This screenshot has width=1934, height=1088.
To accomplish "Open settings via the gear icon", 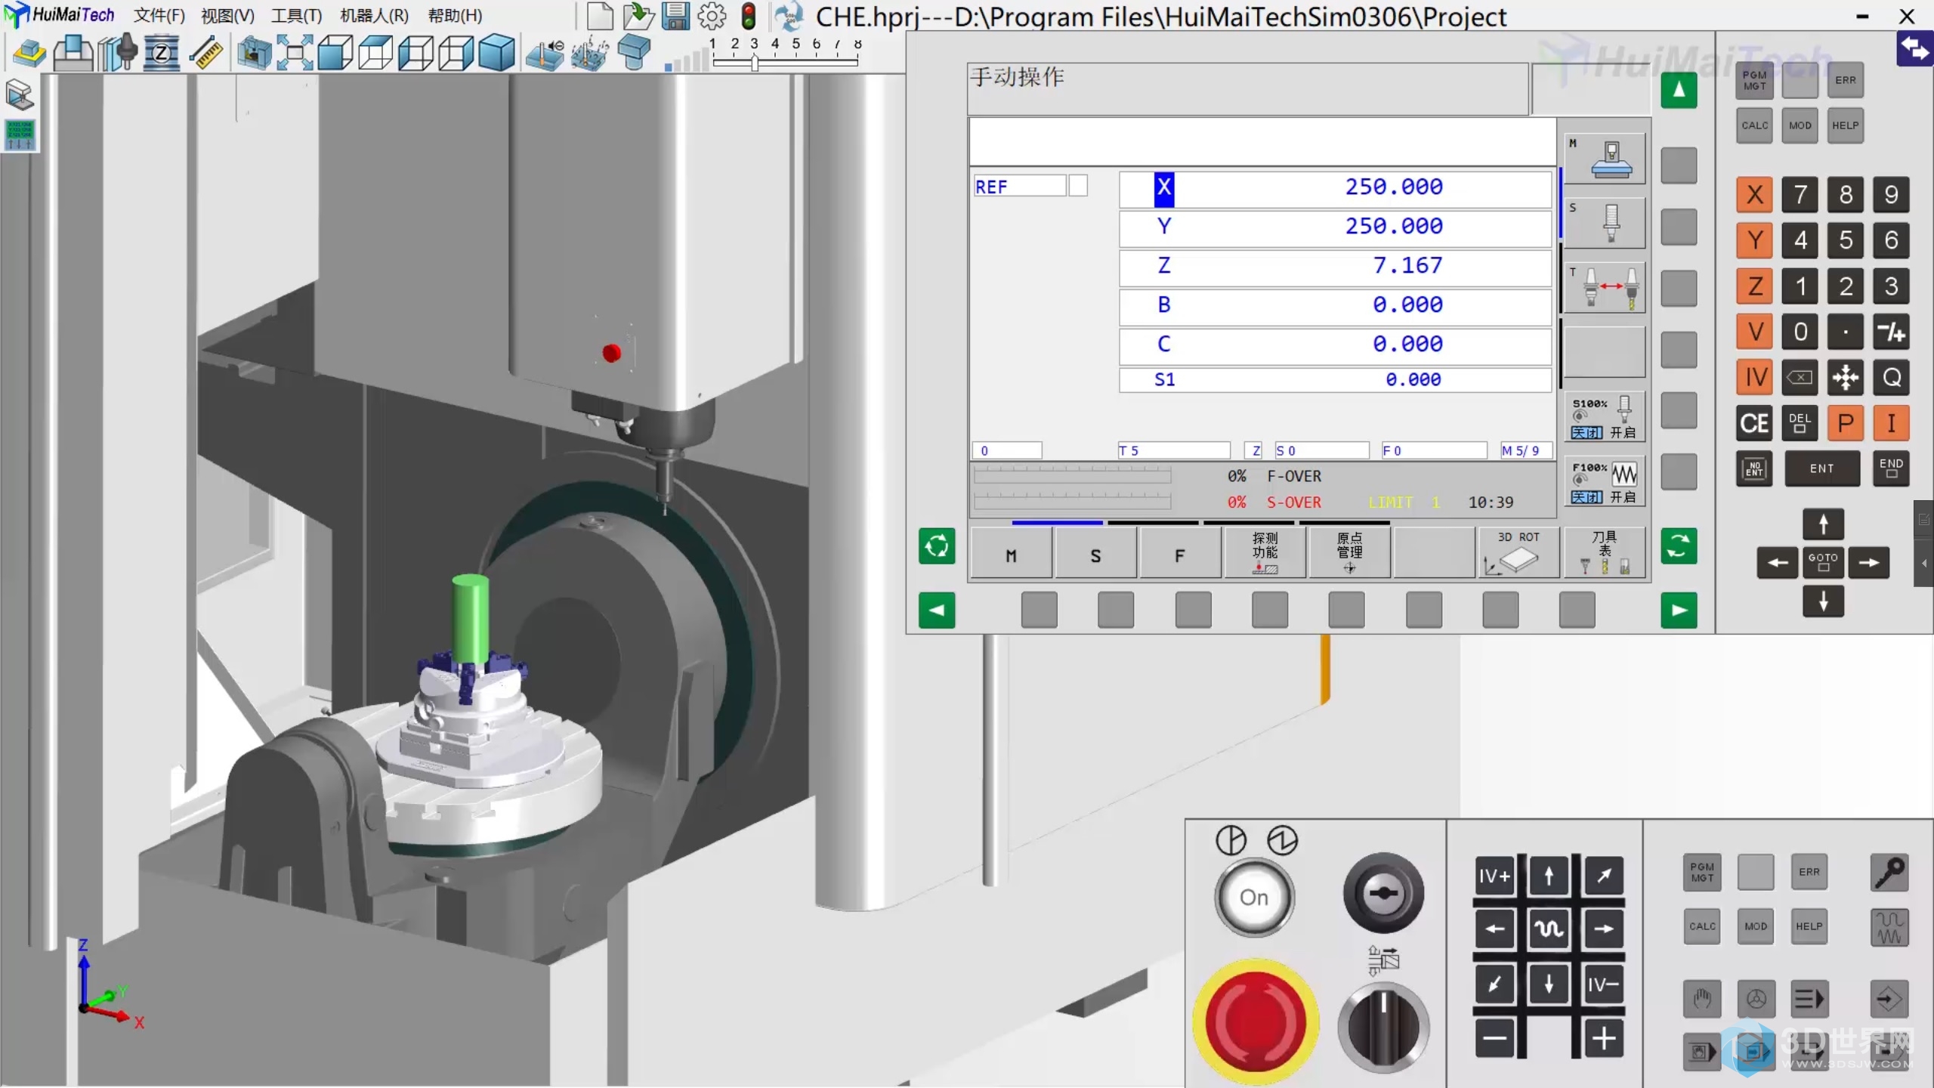I will pos(712,16).
